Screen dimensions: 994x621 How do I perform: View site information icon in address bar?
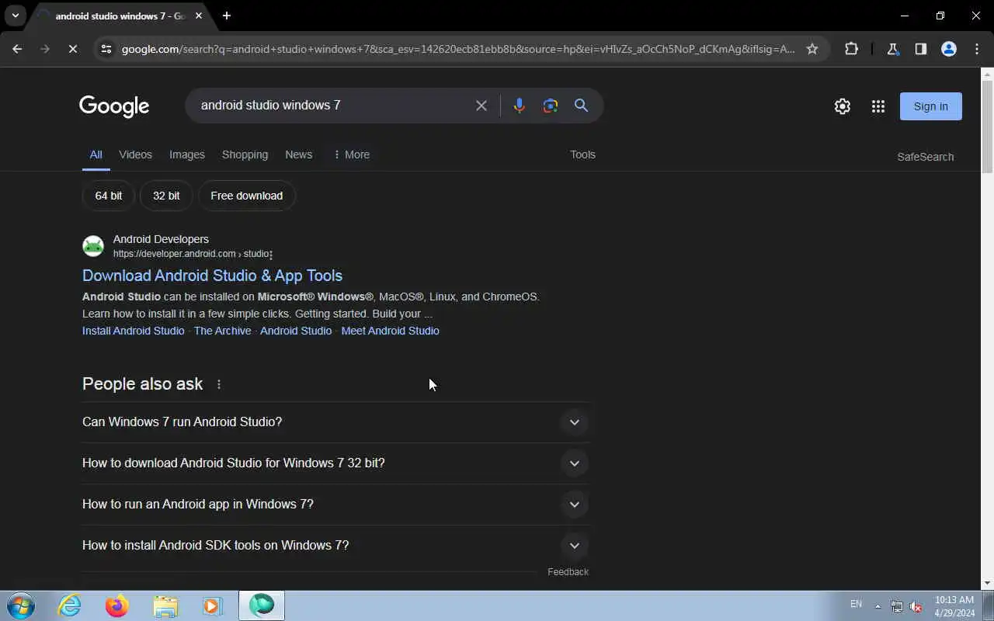point(106,49)
